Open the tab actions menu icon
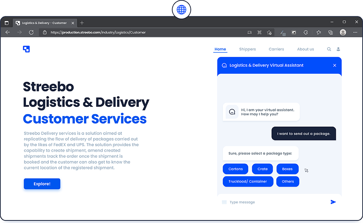Image resolution: width=363 pixels, height=223 pixels. pos(6,23)
